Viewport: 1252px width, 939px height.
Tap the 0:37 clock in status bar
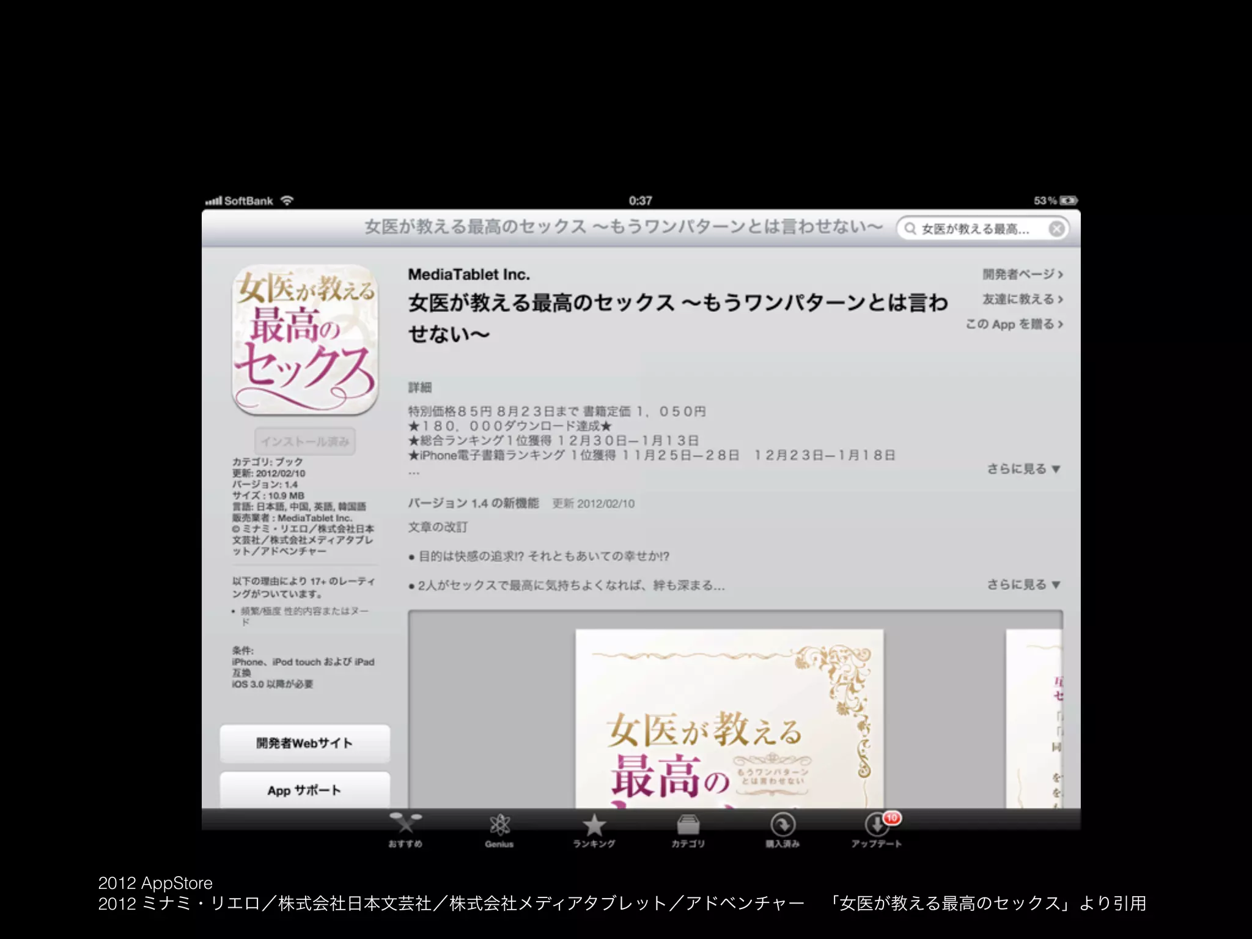pyautogui.click(x=640, y=201)
